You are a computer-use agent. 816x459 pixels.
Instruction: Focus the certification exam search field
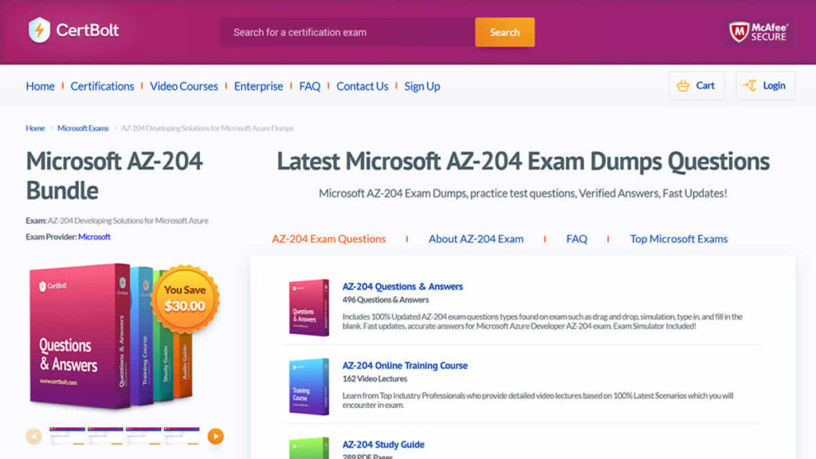(x=347, y=32)
